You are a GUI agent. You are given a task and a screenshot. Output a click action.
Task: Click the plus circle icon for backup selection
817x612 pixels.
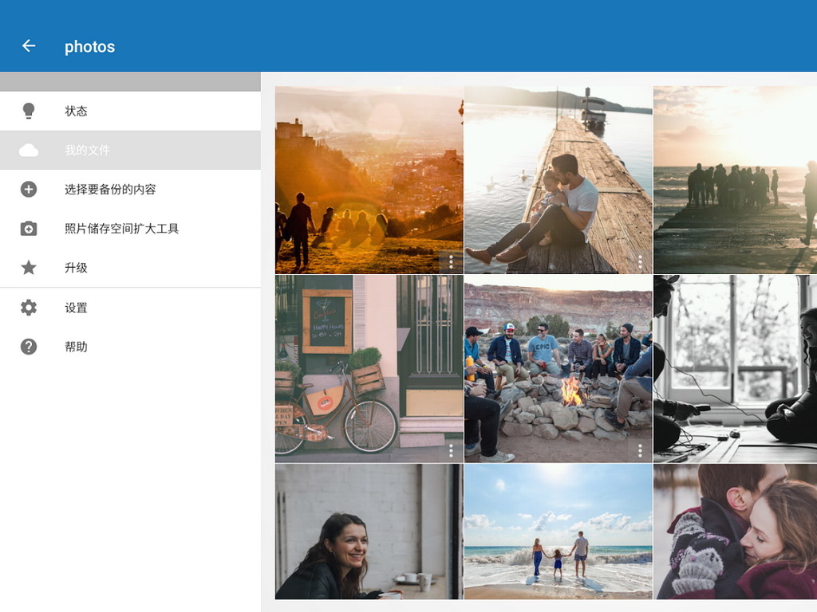coord(29,190)
